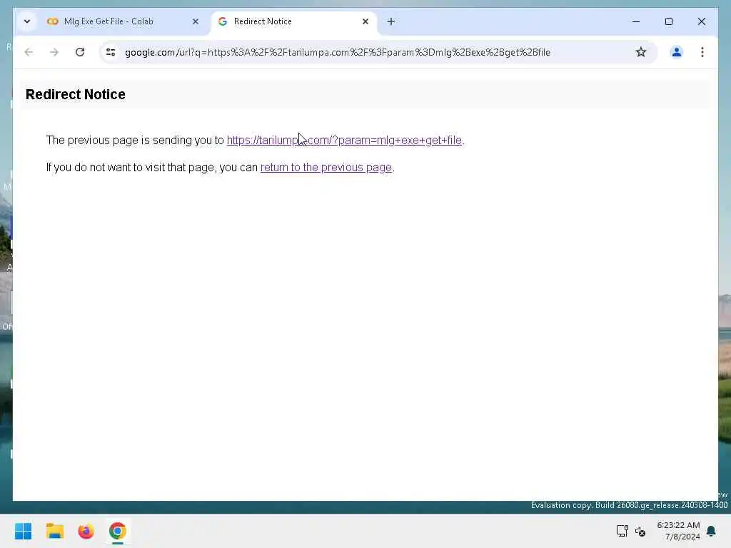The image size is (731, 548).
Task: Open the muted volume tray icon
Action: (x=640, y=531)
